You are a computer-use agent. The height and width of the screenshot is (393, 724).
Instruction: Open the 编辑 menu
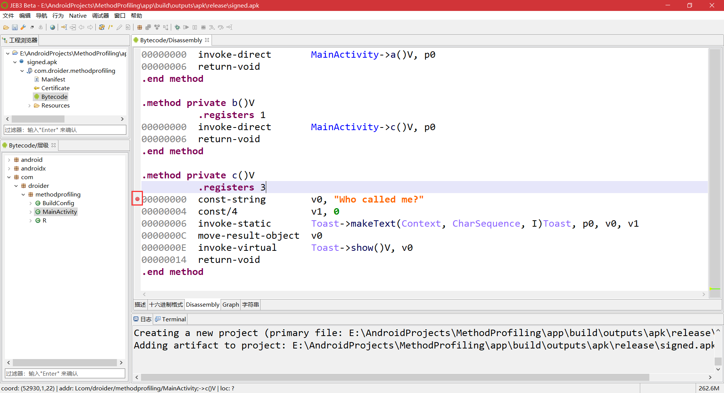(25, 15)
